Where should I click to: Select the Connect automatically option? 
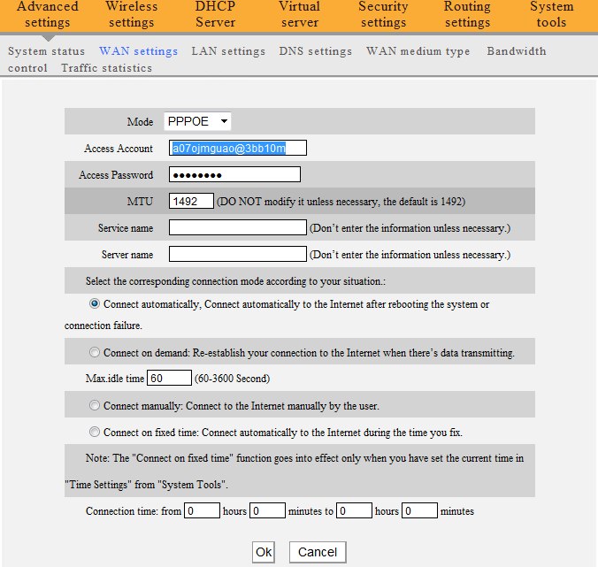point(94,304)
